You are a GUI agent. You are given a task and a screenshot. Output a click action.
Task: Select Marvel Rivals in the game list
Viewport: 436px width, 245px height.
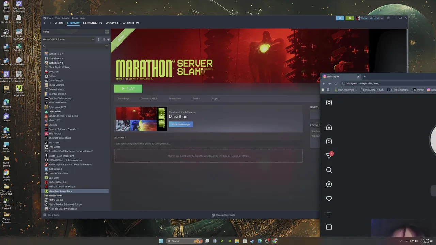pyautogui.click(x=56, y=195)
